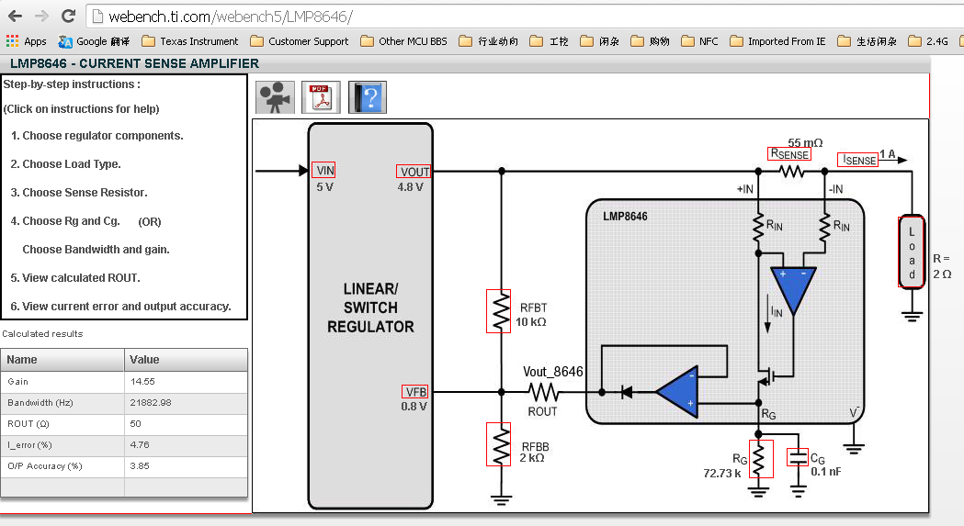Click the Vout_8646 label
Screen dimensions: 964x526
(552, 372)
